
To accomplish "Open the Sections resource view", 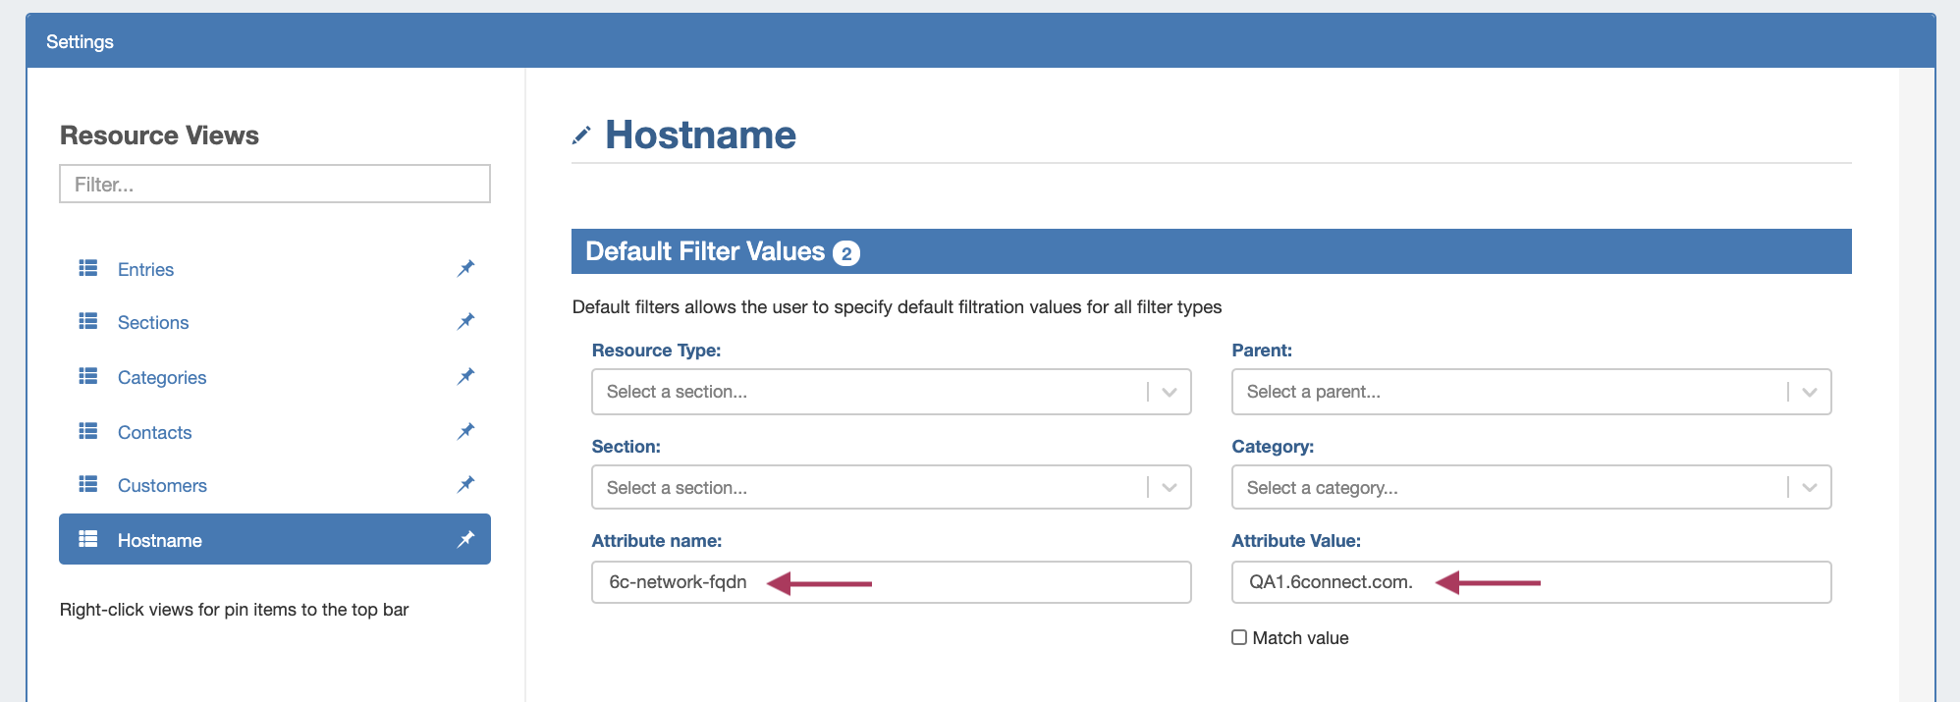I will click(153, 322).
